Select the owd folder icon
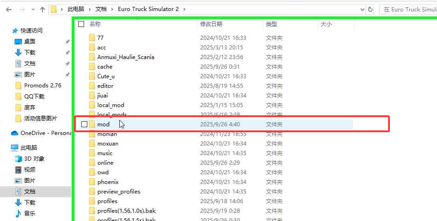 click(x=92, y=172)
